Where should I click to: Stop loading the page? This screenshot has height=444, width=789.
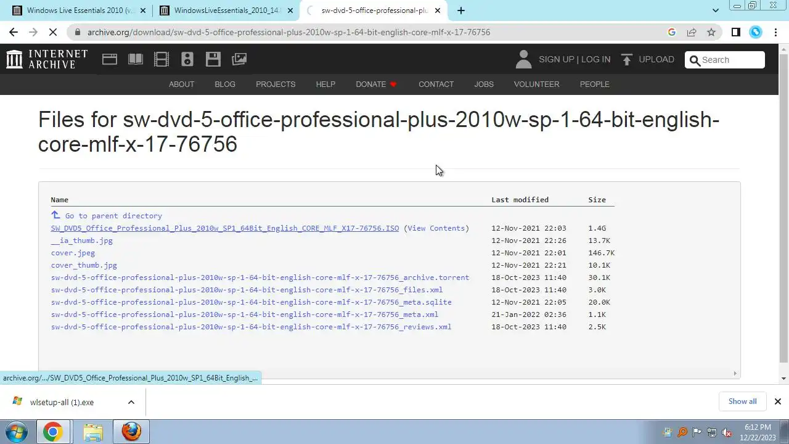[52, 32]
